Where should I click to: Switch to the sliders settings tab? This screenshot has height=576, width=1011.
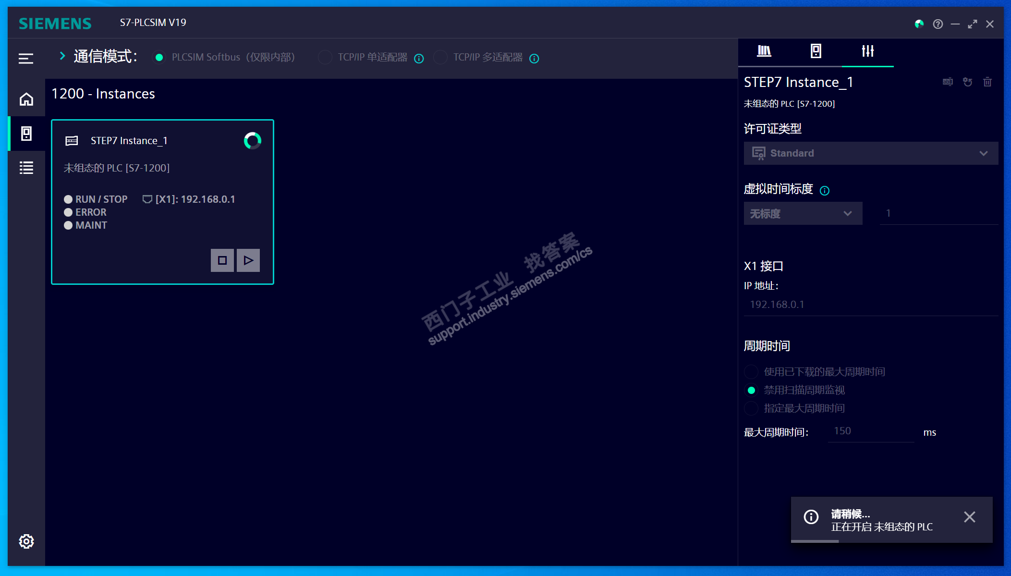(x=867, y=51)
